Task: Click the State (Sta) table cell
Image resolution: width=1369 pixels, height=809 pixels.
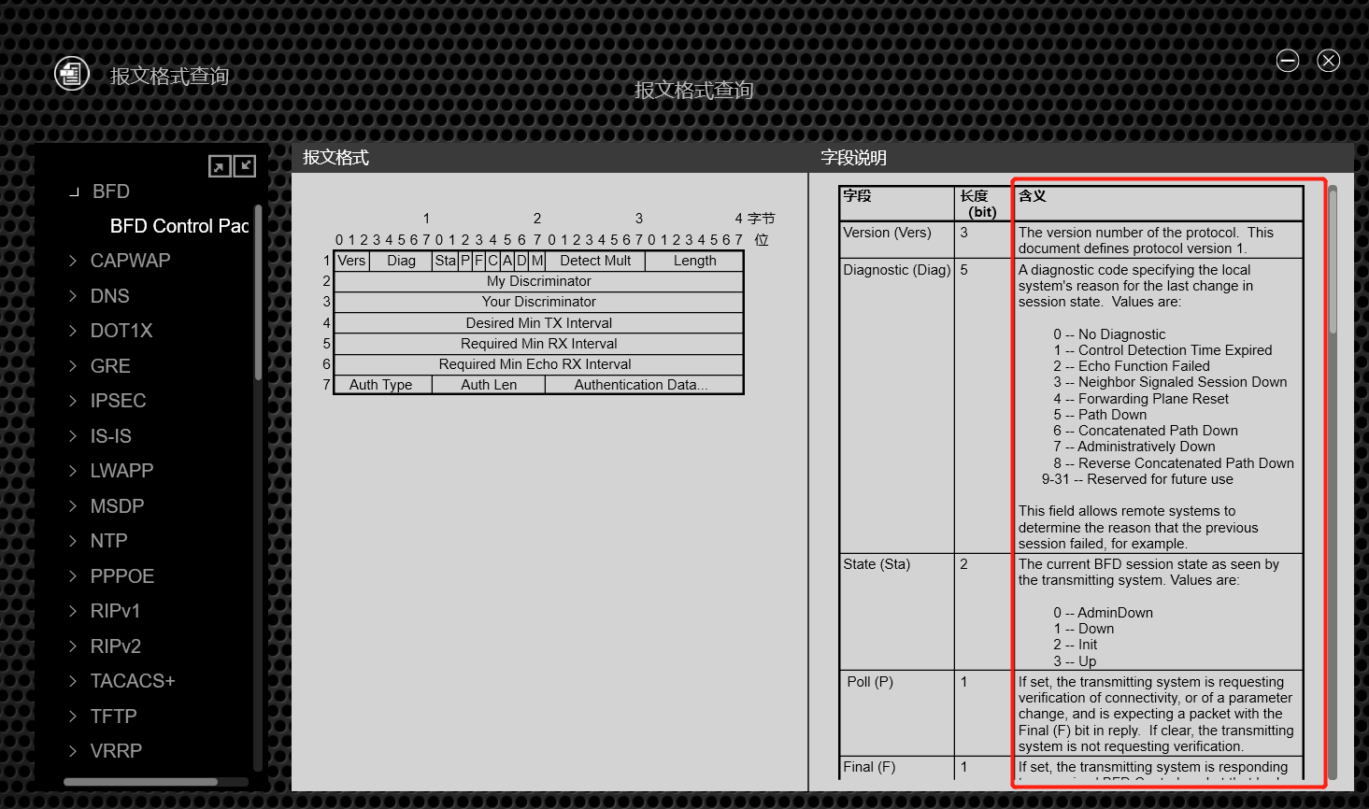Action: point(897,612)
